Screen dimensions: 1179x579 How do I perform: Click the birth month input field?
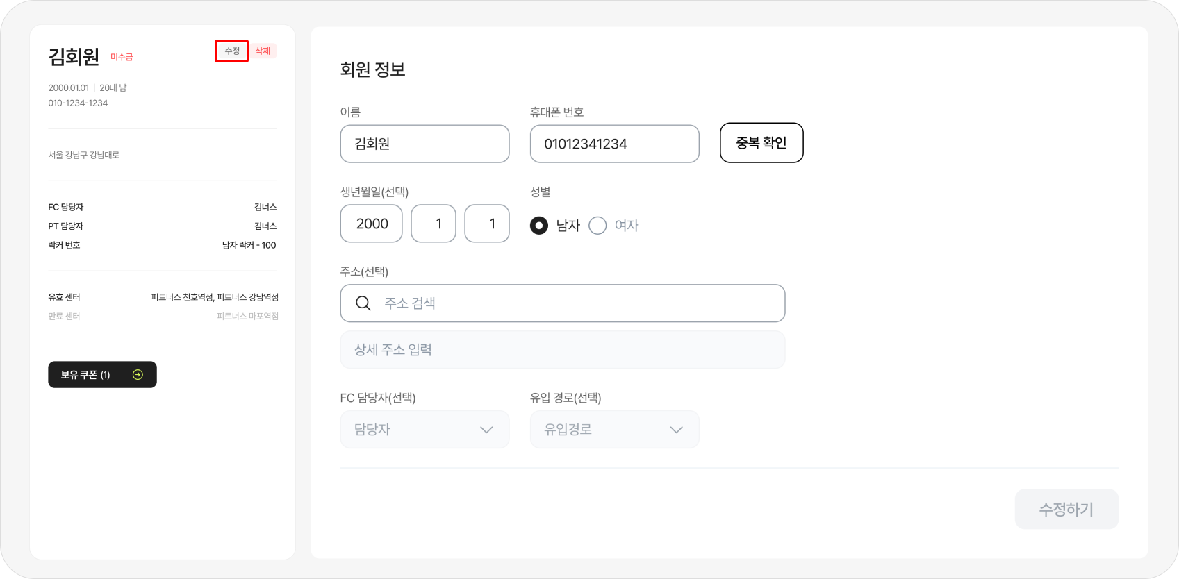[x=434, y=224]
